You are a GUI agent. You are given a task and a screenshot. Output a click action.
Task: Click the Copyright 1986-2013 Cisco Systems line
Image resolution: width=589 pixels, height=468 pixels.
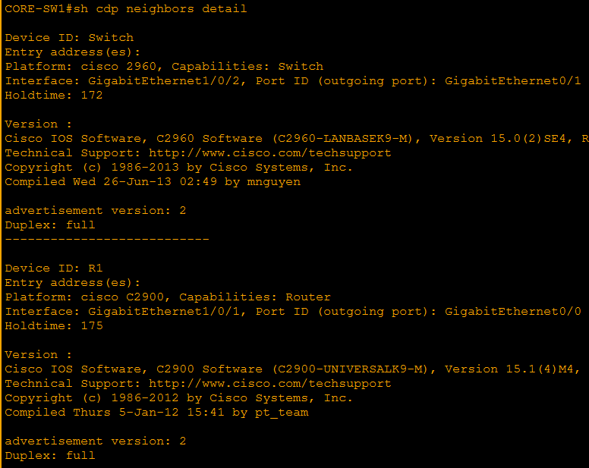click(x=178, y=167)
